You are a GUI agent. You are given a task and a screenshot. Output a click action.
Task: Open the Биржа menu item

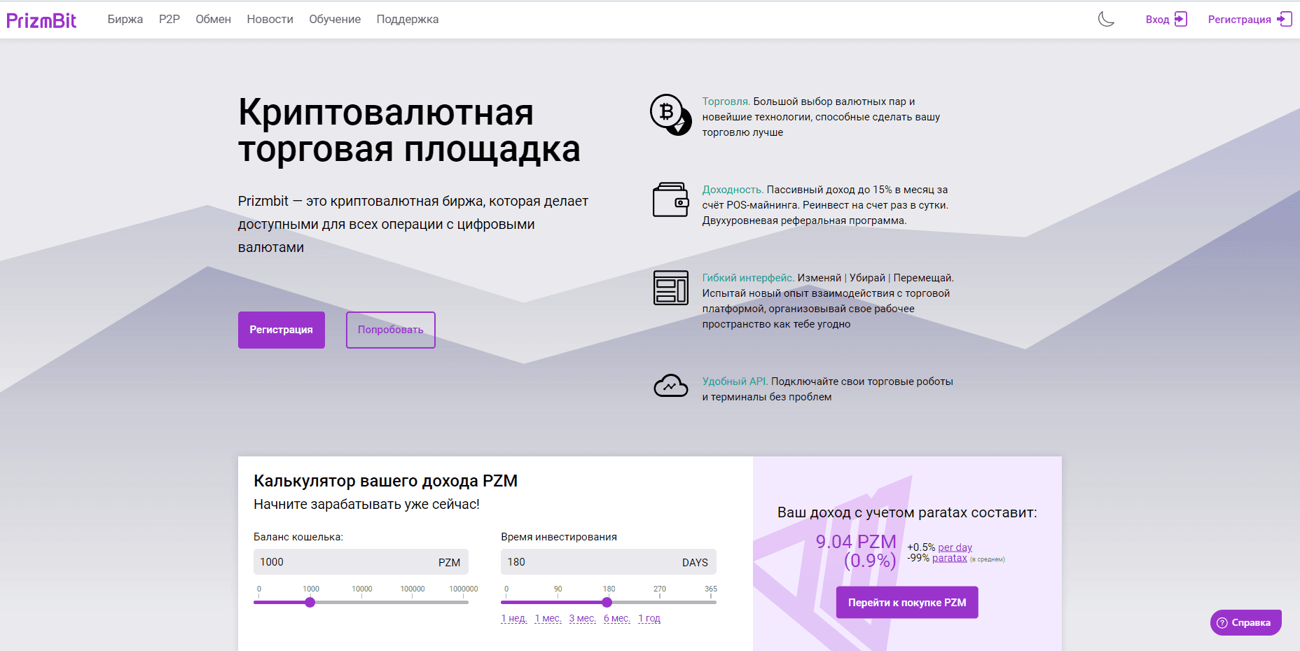pyautogui.click(x=125, y=20)
